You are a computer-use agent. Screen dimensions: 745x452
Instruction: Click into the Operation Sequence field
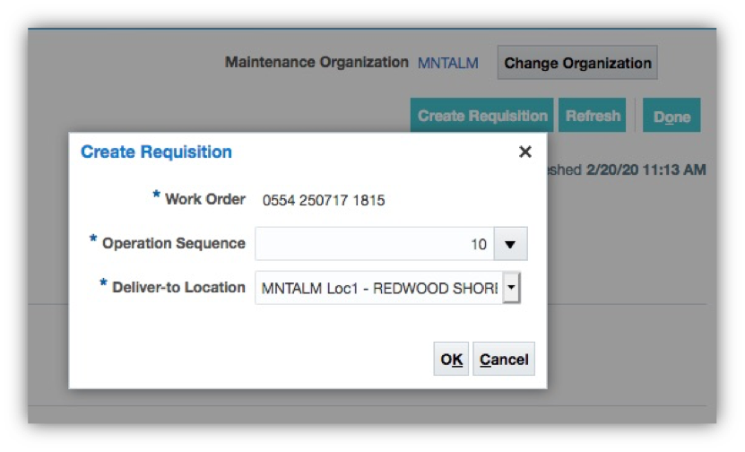coord(375,244)
